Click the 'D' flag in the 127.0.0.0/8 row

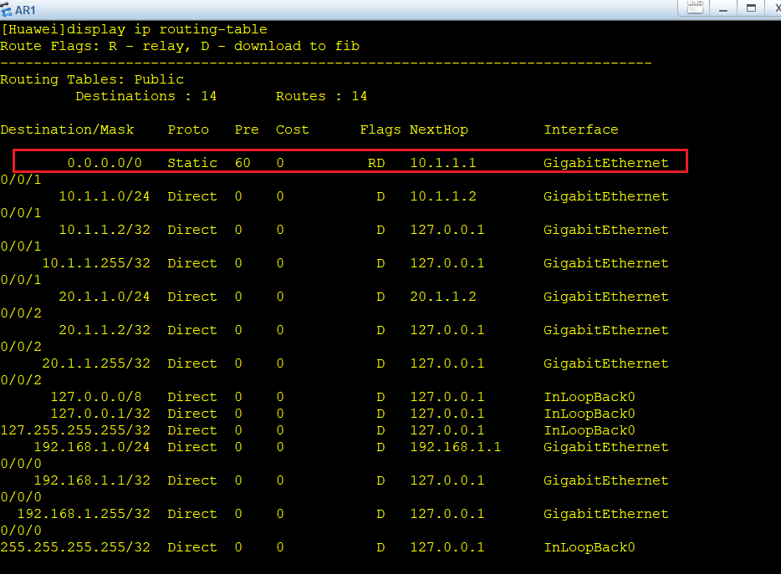(380, 397)
